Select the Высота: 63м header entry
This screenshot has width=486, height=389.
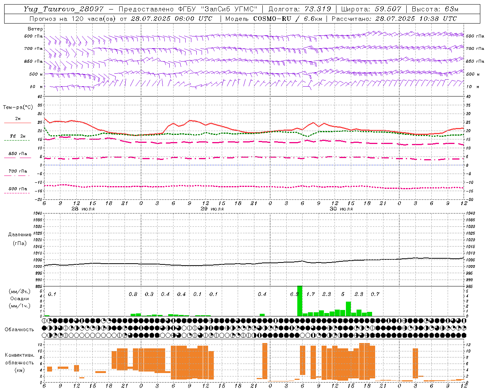(434, 9)
